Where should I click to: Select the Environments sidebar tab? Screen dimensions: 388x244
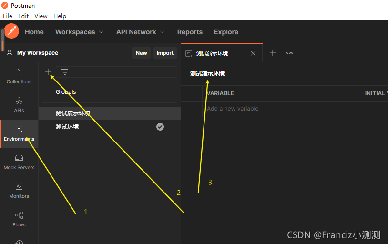(19, 133)
